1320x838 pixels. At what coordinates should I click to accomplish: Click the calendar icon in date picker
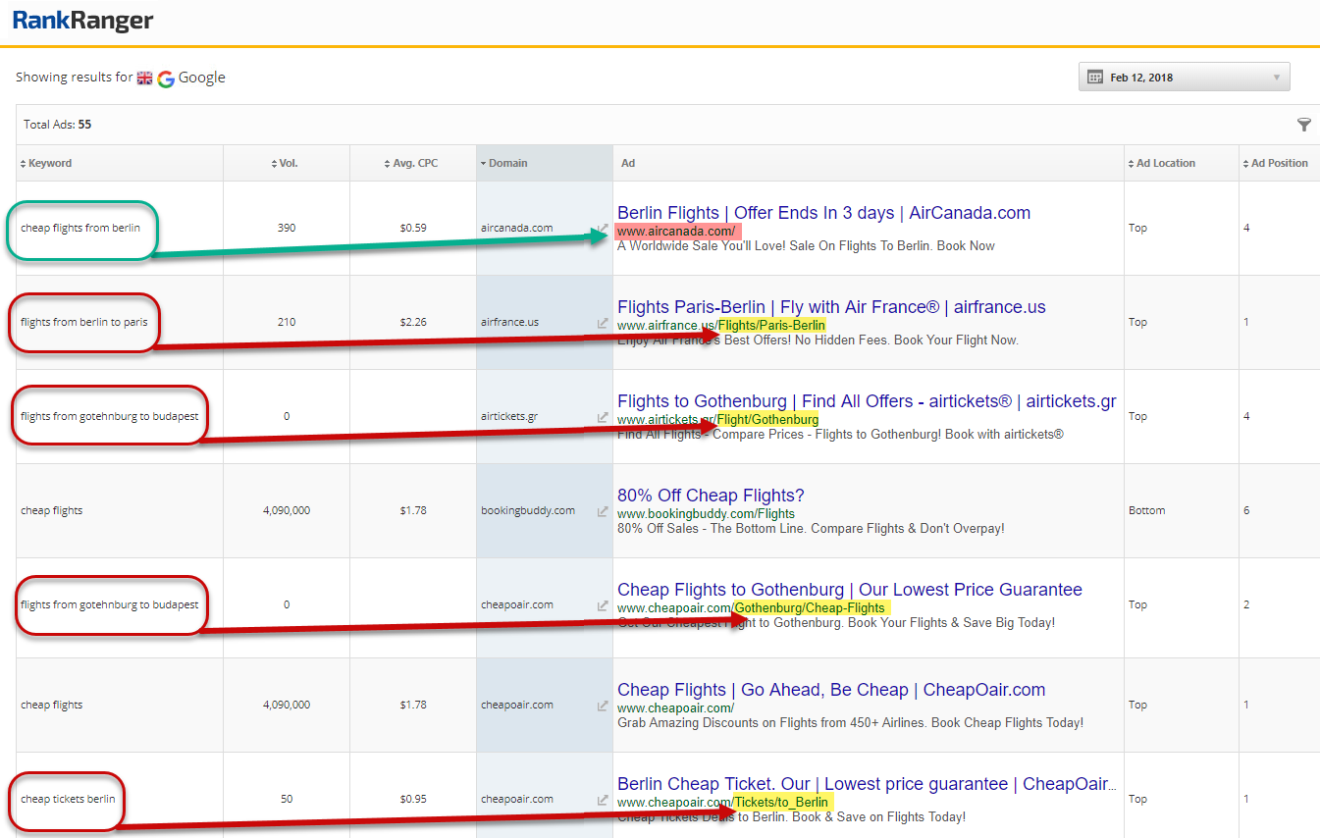[1095, 78]
